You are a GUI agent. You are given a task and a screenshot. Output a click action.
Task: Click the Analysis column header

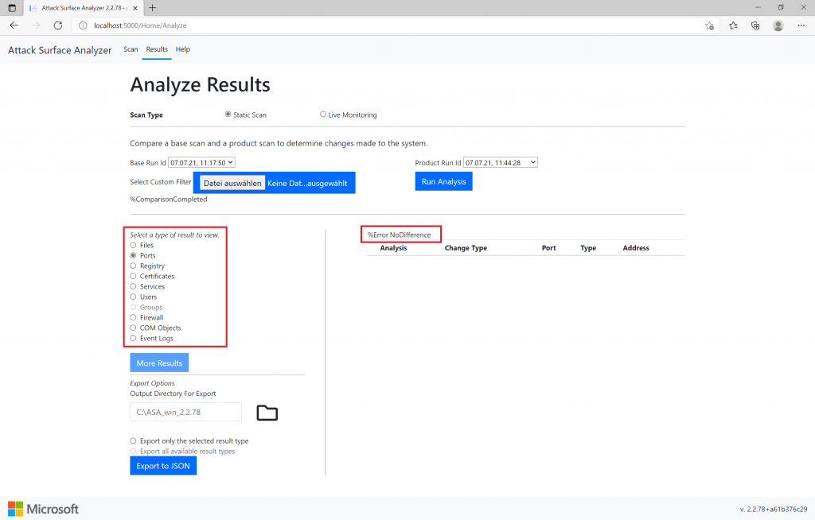click(393, 248)
